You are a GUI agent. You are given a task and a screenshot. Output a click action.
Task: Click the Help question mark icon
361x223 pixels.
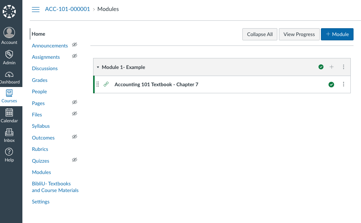[9, 152]
